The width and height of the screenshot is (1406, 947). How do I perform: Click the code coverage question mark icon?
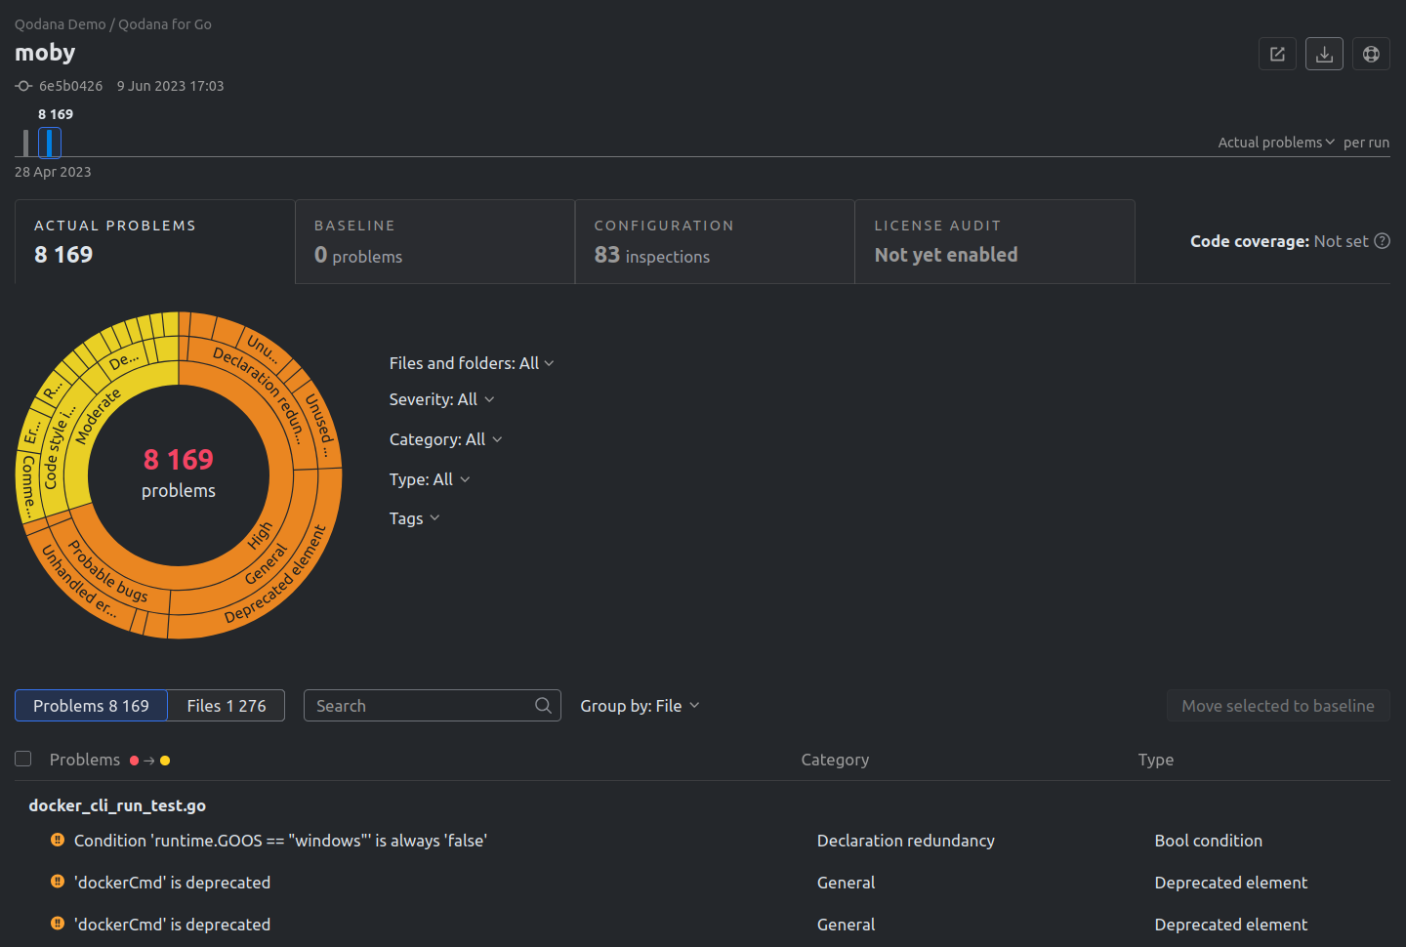click(x=1382, y=241)
